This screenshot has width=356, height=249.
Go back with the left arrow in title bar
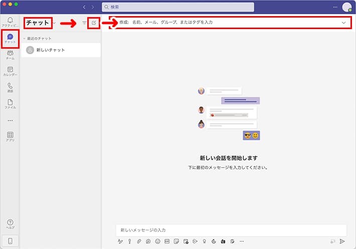pyautogui.click(x=84, y=7)
